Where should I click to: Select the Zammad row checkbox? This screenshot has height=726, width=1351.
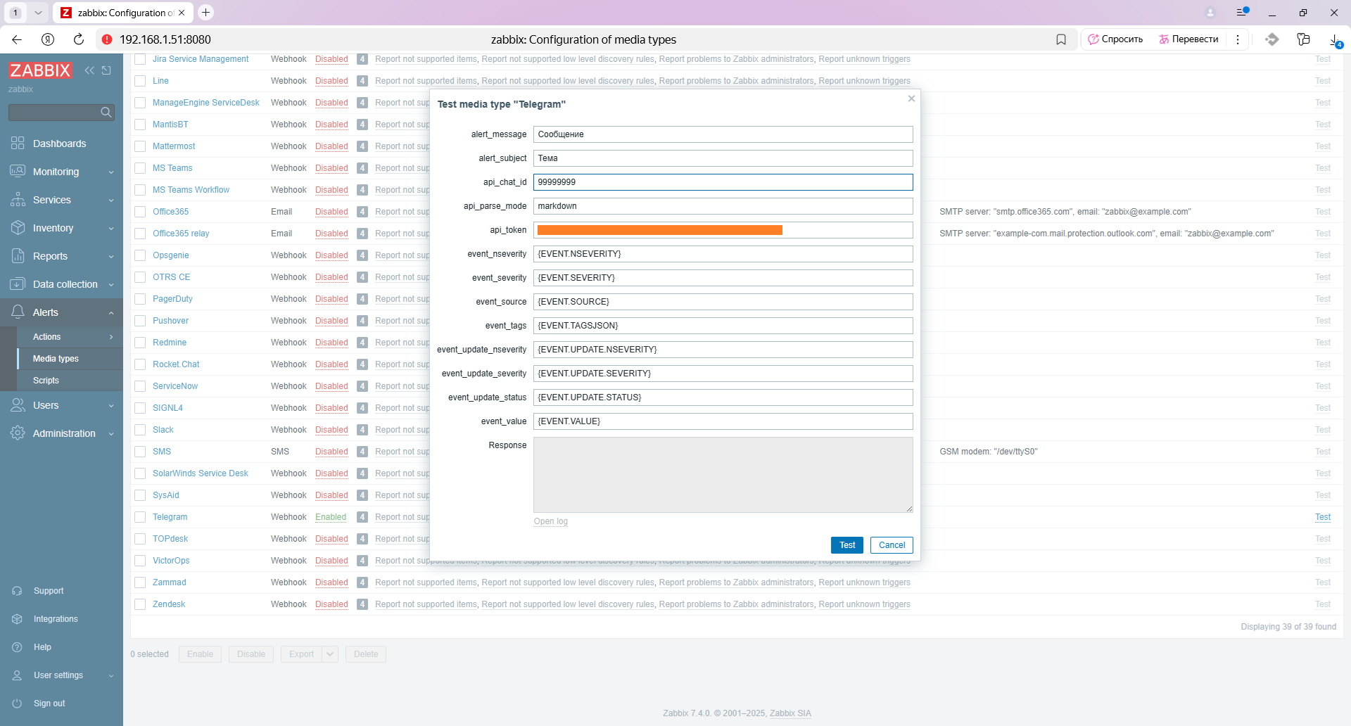tap(140, 582)
